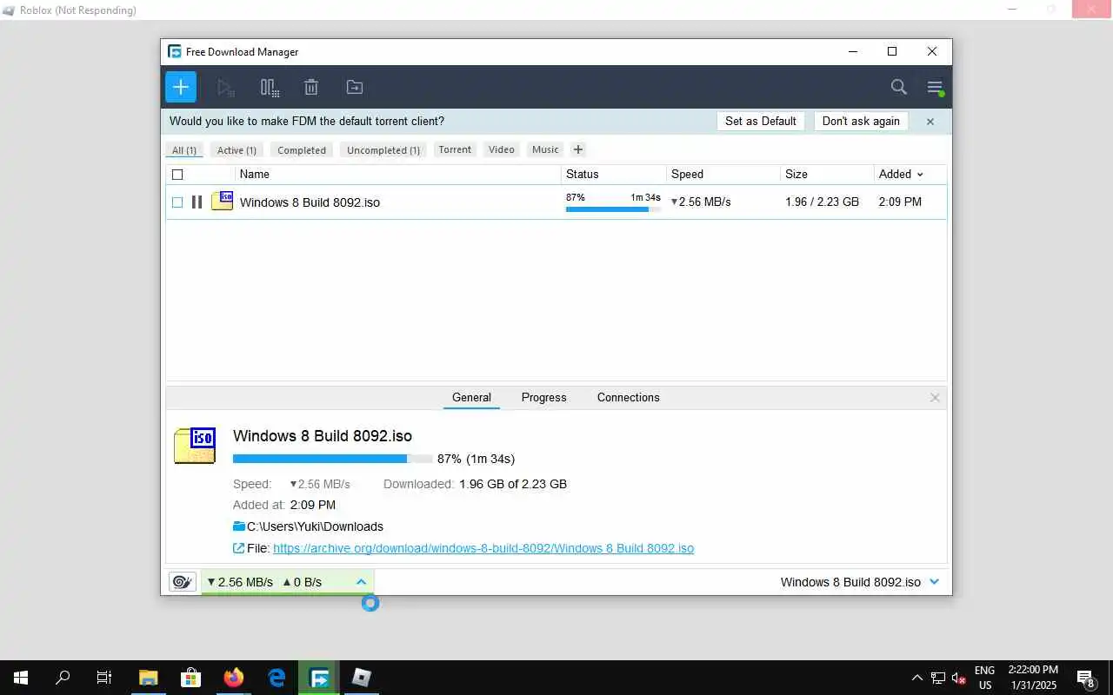
Task: Select the Torrent filter tab
Action: pos(455,149)
